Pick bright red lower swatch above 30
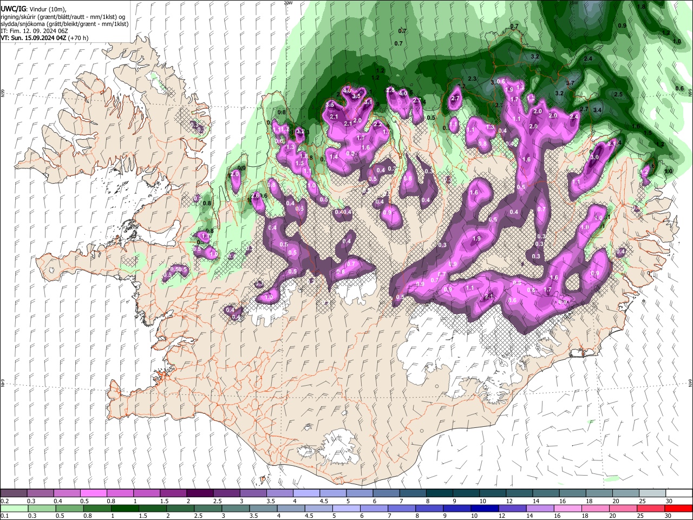693x520 pixels. click(679, 509)
